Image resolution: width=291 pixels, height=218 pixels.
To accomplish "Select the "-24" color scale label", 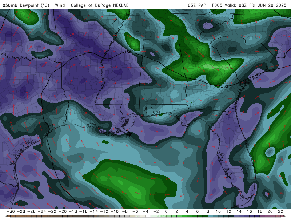I will (42, 211).
